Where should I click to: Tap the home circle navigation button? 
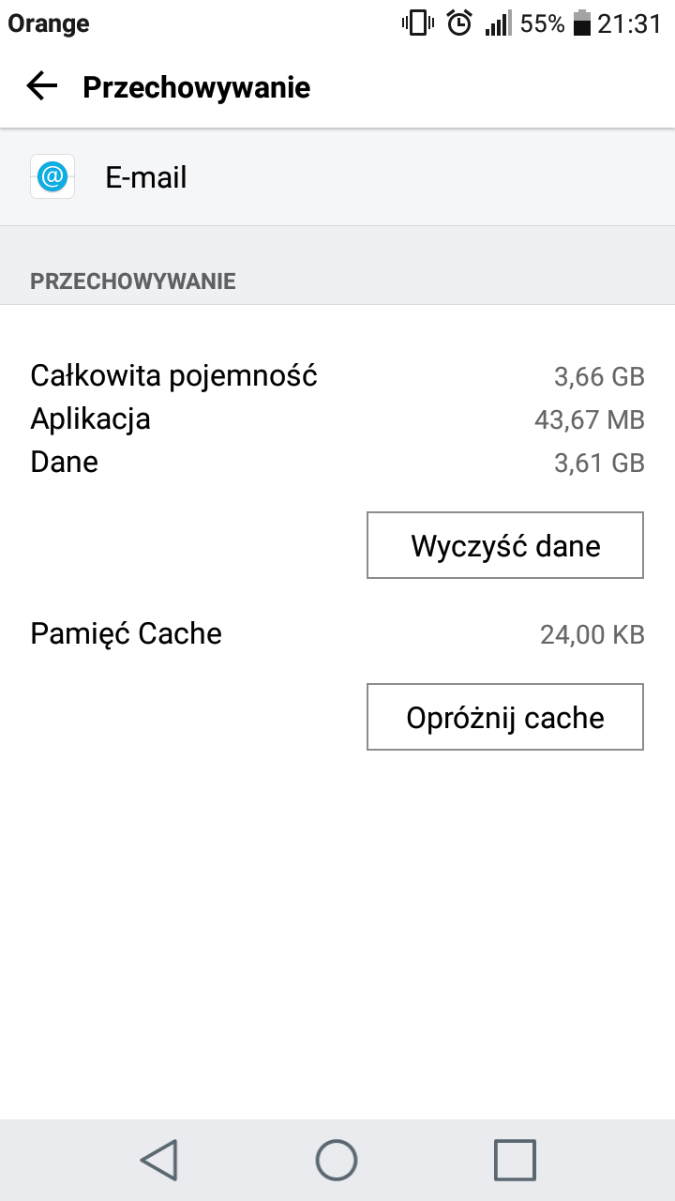[337, 1160]
